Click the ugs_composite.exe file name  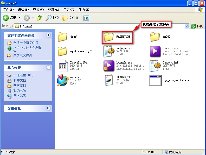pos(176,80)
